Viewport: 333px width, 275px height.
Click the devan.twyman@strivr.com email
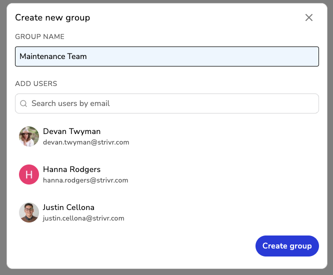pos(86,142)
